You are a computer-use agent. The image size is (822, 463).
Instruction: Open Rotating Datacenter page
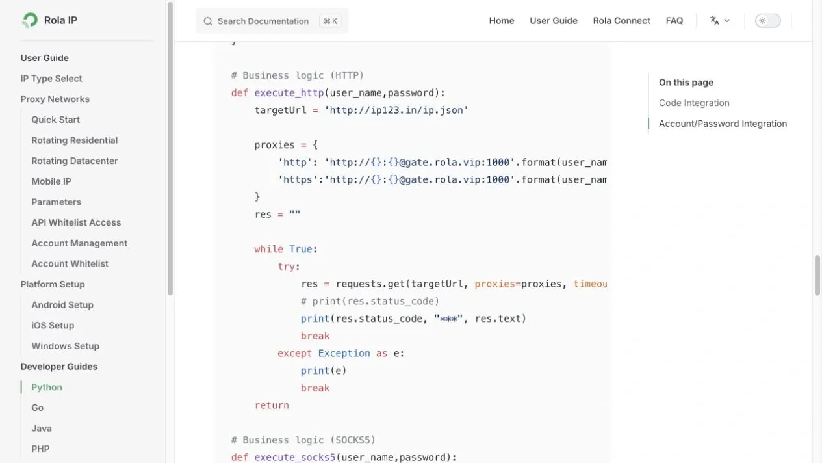pyautogui.click(x=75, y=161)
